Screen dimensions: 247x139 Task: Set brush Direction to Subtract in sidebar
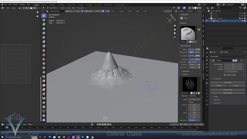click(197, 59)
